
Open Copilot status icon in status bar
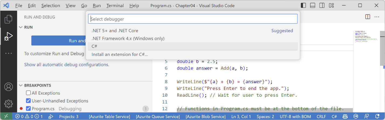[345, 117]
